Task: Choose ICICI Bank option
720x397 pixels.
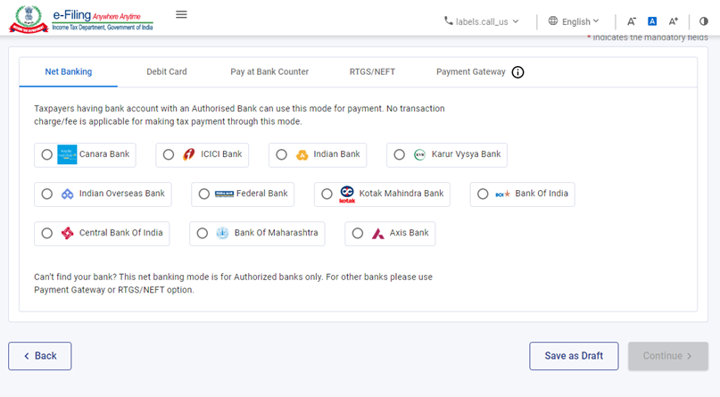Action: pos(169,154)
